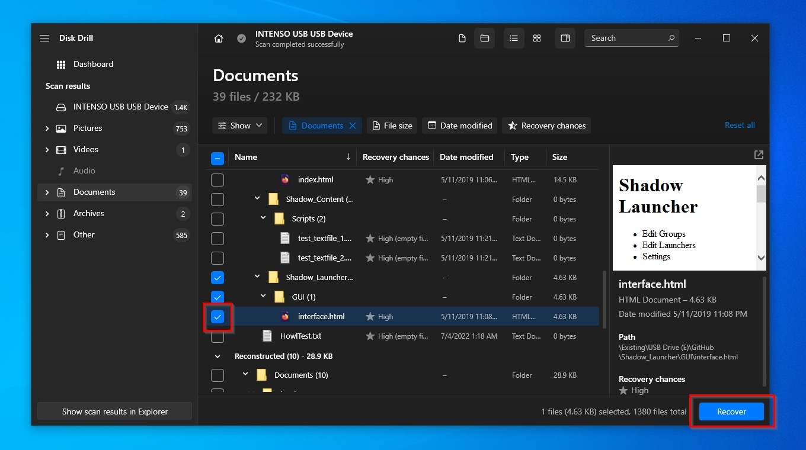Open the hamburger menu beside Disk Drill

pyautogui.click(x=44, y=38)
